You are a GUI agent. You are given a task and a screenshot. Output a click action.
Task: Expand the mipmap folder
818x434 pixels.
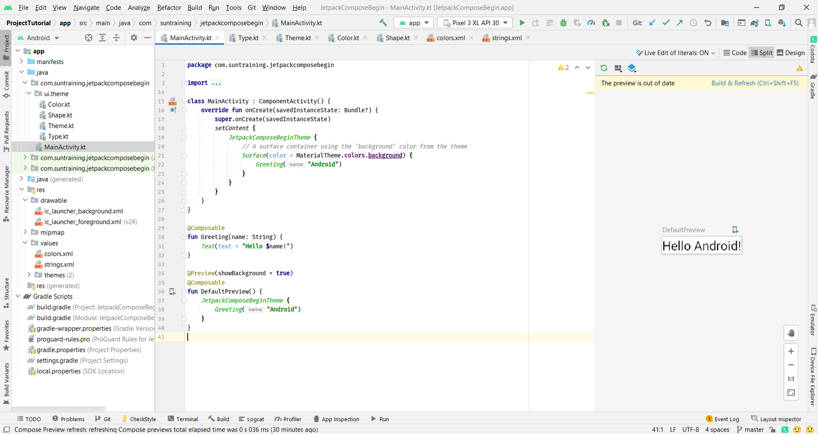[x=26, y=232]
